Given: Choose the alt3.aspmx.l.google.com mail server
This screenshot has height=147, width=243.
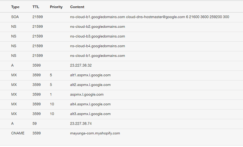Looking at the screenshot, I should [x=91, y=114].
